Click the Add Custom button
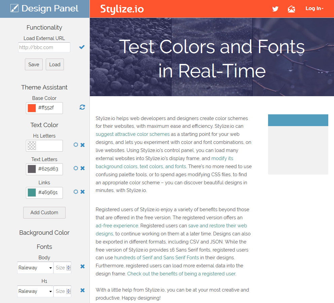Image resolution: width=334 pixels, height=303 pixels. (x=44, y=213)
